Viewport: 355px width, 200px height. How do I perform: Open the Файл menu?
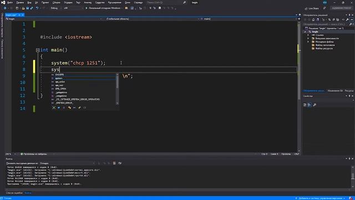tap(10, 2)
